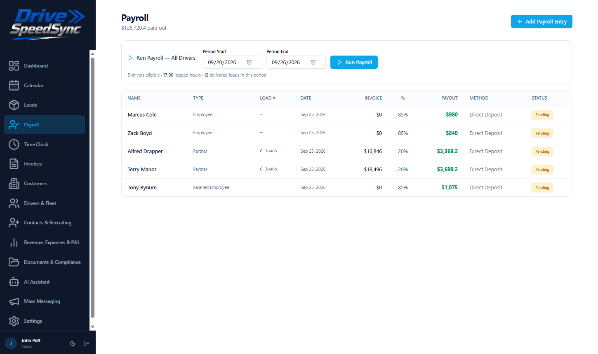
Task: Click the sidebar vertical scrollbar
Action: pos(93,187)
